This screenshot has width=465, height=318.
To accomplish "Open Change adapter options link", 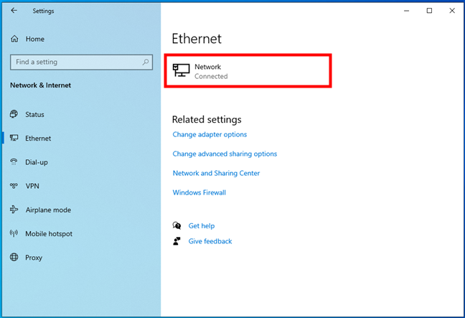I will tap(210, 135).
